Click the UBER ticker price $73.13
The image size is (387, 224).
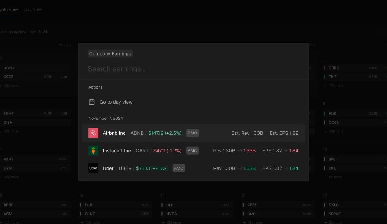click(x=152, y=168)
